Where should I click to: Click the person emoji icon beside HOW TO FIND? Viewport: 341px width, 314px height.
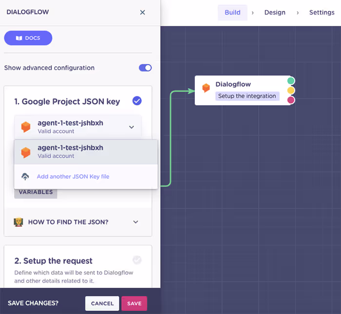point(19,222)
